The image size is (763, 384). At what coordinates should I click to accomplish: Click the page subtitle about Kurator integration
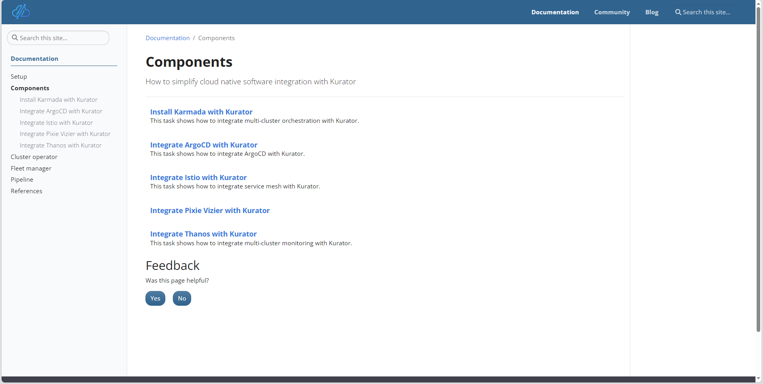[251, 82]
